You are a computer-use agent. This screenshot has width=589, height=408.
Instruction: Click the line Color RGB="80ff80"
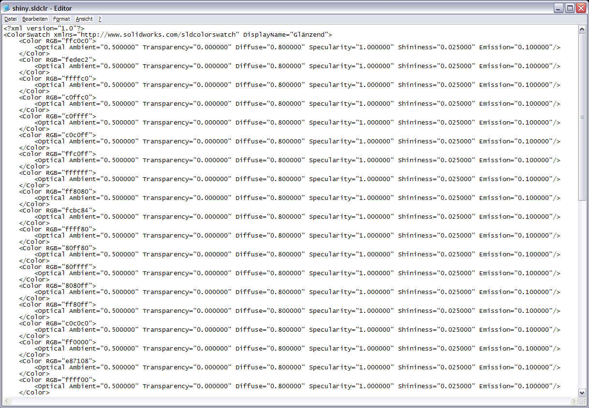tap(58, 248)
